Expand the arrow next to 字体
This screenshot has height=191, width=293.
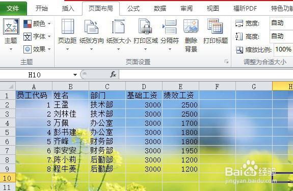(49, 36)
